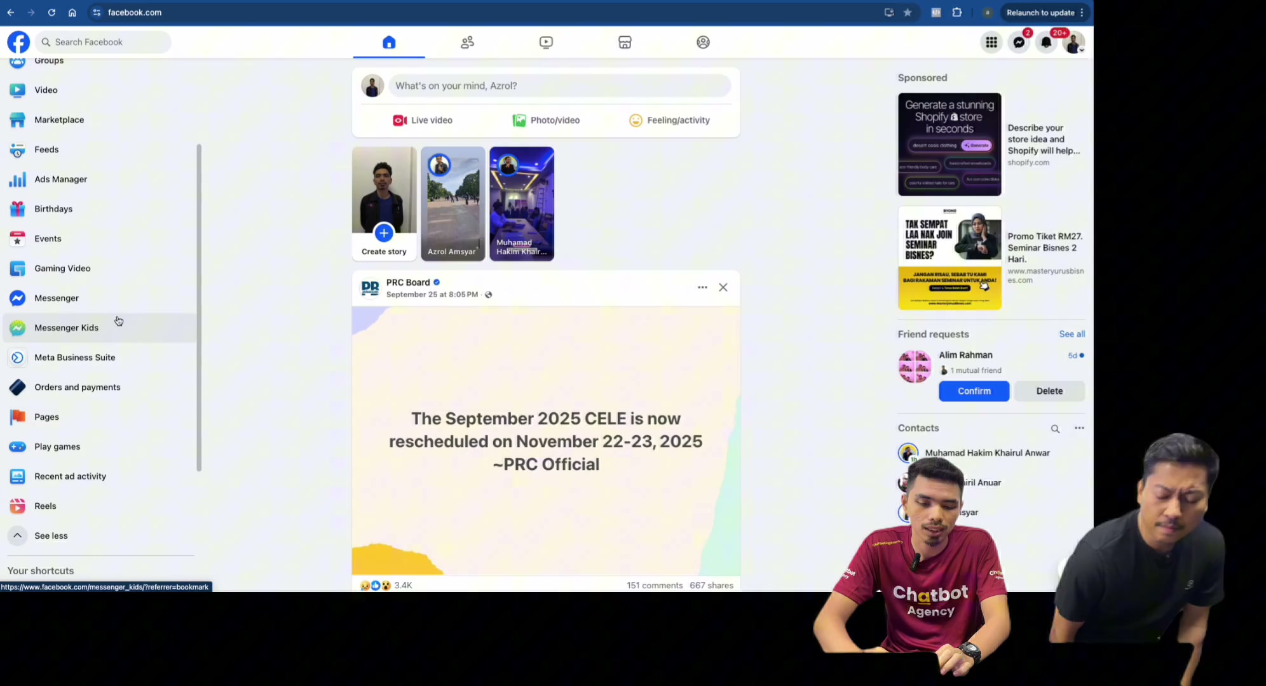Viewport: 1266px width, 686px height.
Task: Open Video in the left sidebar
Action: [100, 90]
